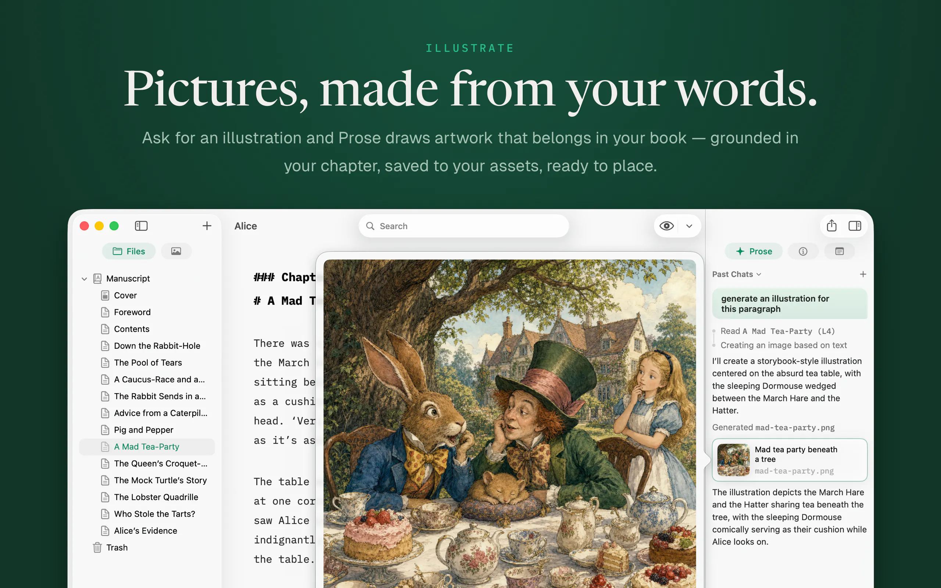Open the notes panel tab

[x=840, y=251]
